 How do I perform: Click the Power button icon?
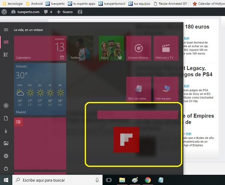pyautogui.click(x=6, y=168)
